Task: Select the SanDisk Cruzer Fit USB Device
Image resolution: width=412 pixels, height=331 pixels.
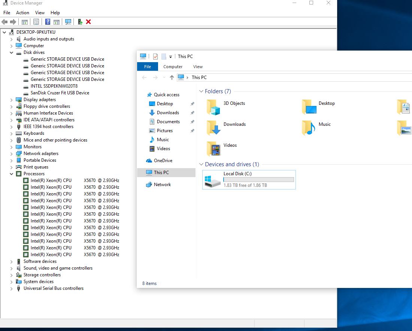Action: pyautogui.click(x=60, y=93)
